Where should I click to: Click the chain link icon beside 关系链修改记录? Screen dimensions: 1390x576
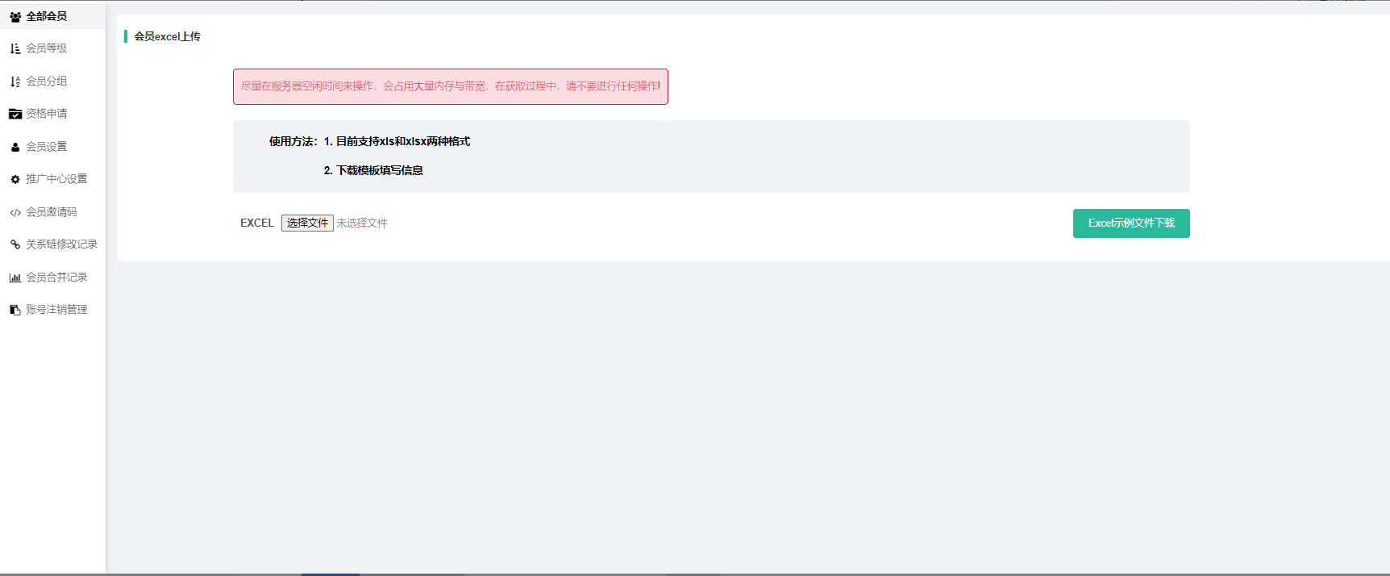[15, 244]
